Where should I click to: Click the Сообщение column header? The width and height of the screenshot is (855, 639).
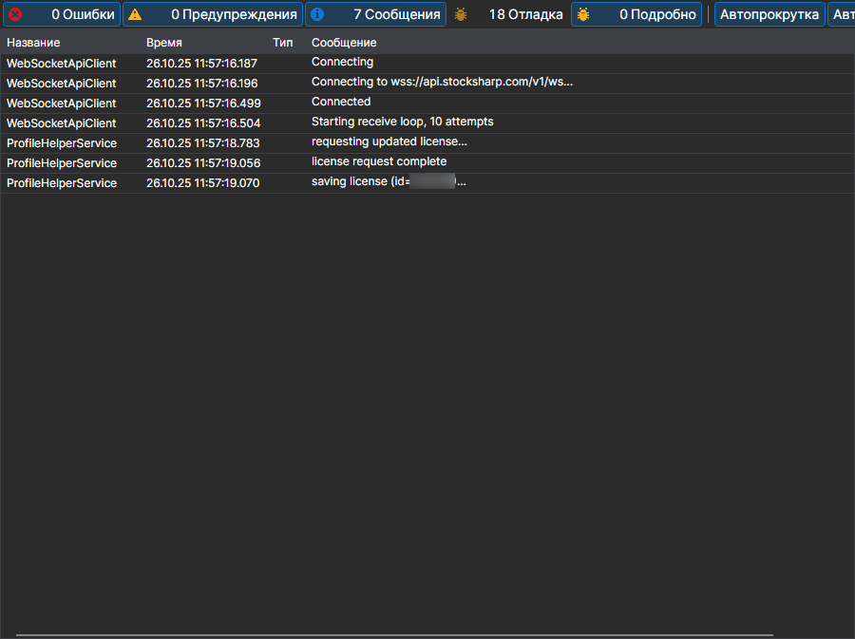[x=344, y=43]
